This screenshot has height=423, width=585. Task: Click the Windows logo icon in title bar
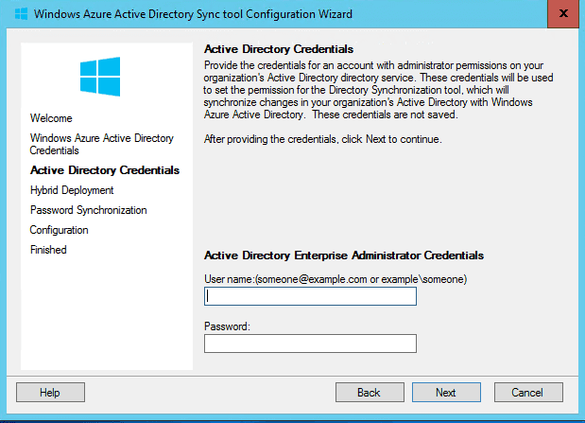(22, 14)
